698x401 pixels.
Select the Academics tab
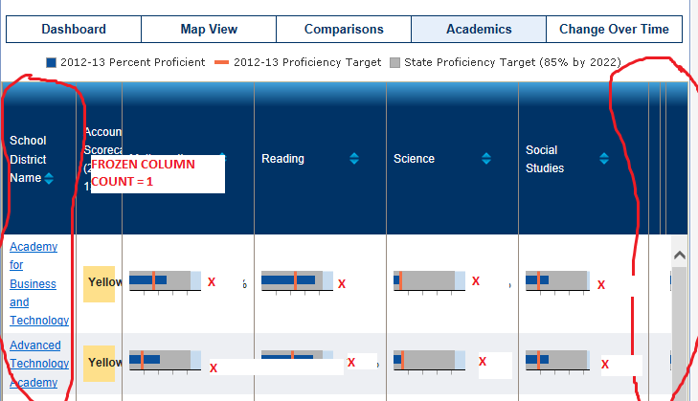[x=479, y=30]
